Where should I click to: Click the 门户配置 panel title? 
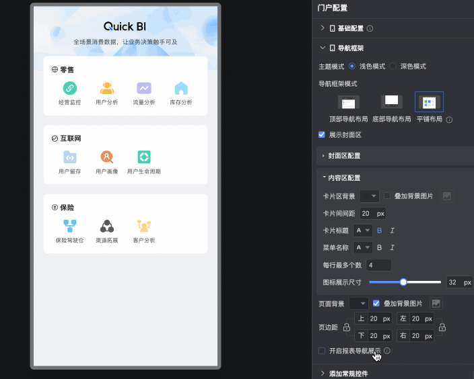(333, 8)
